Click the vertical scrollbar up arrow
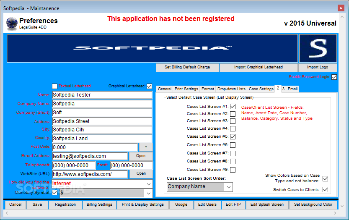 [342, 17]
